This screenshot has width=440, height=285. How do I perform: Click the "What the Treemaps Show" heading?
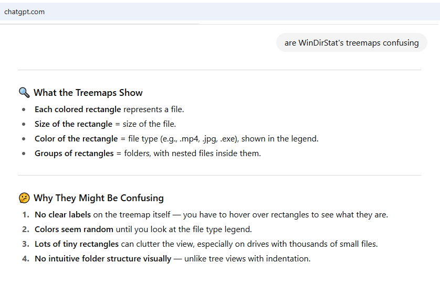[x=88, y=93]
